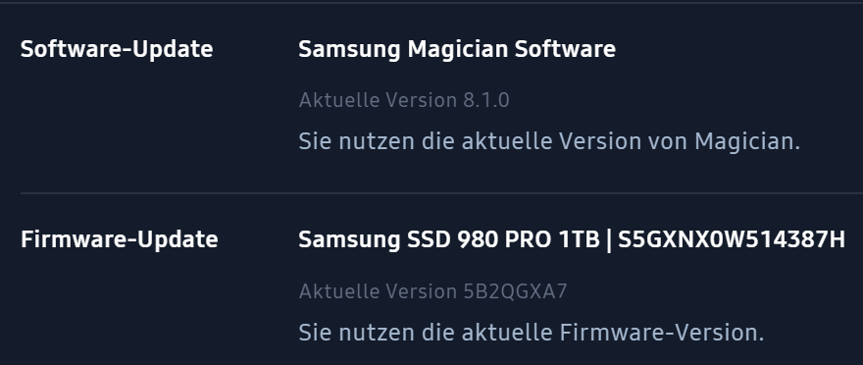The image size is (863, 365).
Task: Click the Aktuelle Version 8.1.0 line
Action: pyautogui.click(x=404, y=100)
